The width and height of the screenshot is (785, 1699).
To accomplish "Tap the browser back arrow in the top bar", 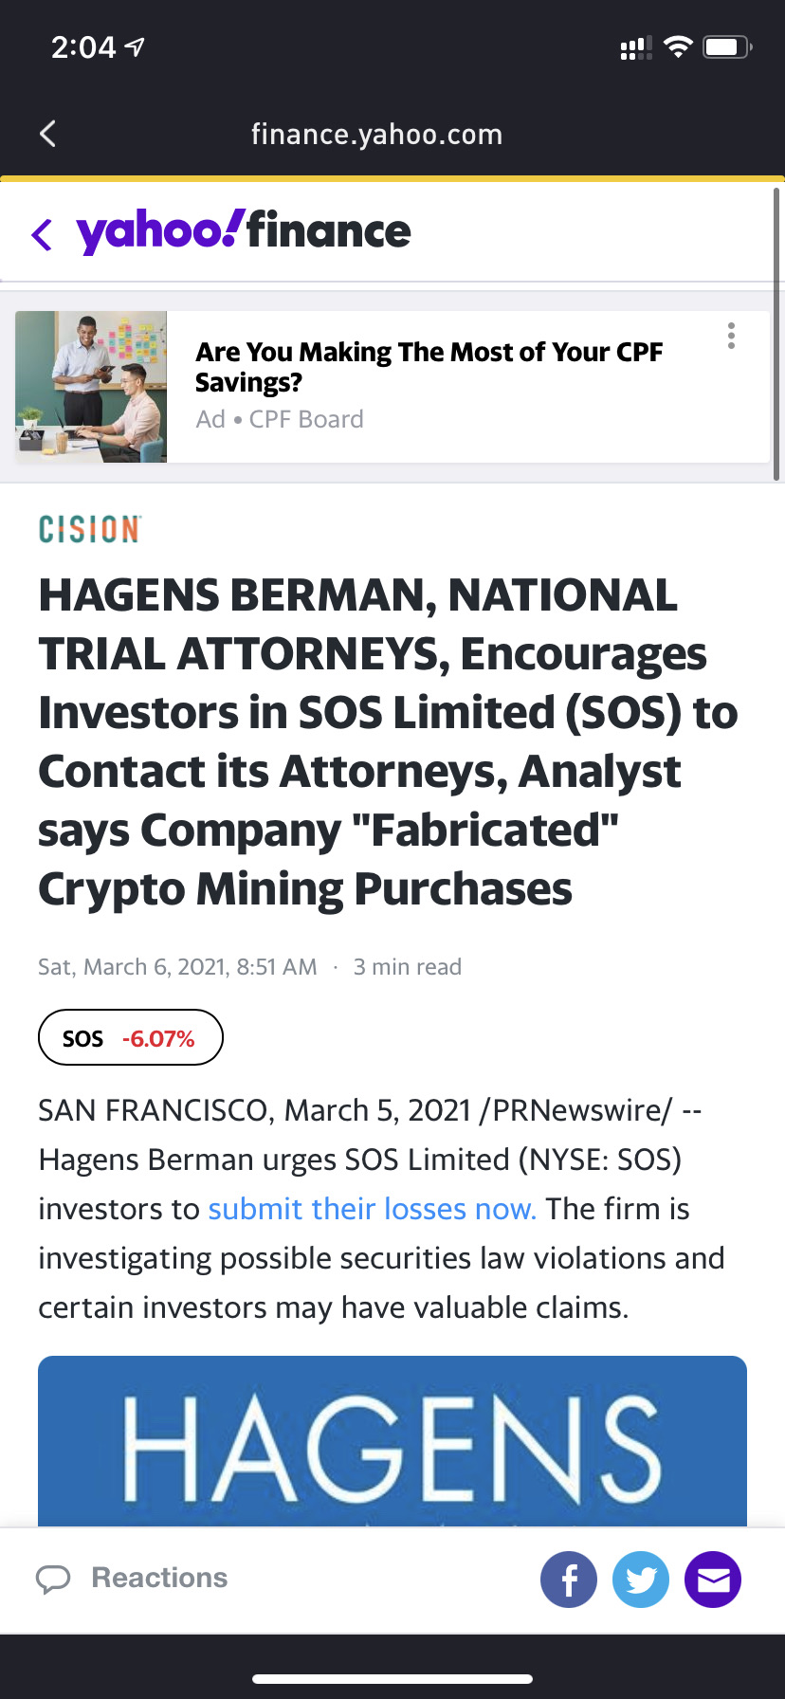I will coord(47,134).
